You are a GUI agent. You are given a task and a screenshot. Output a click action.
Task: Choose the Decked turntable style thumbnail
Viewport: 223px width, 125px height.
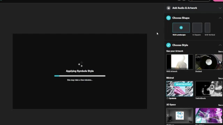[209, 62]
